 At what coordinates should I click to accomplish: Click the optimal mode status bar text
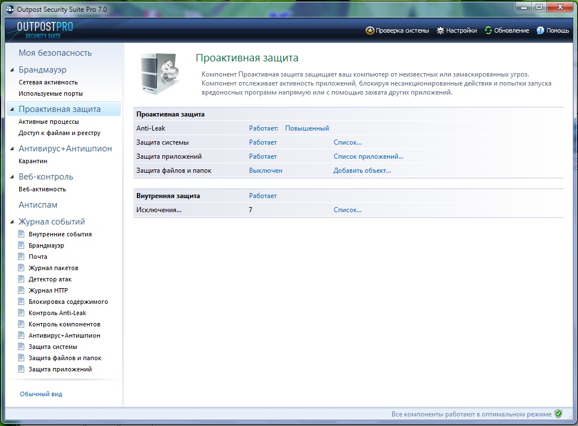pos(472,414)
